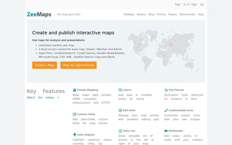Screen dimensions: 232x145
Task: Click the Custom Fields edit icon
Action: point(74,114)
